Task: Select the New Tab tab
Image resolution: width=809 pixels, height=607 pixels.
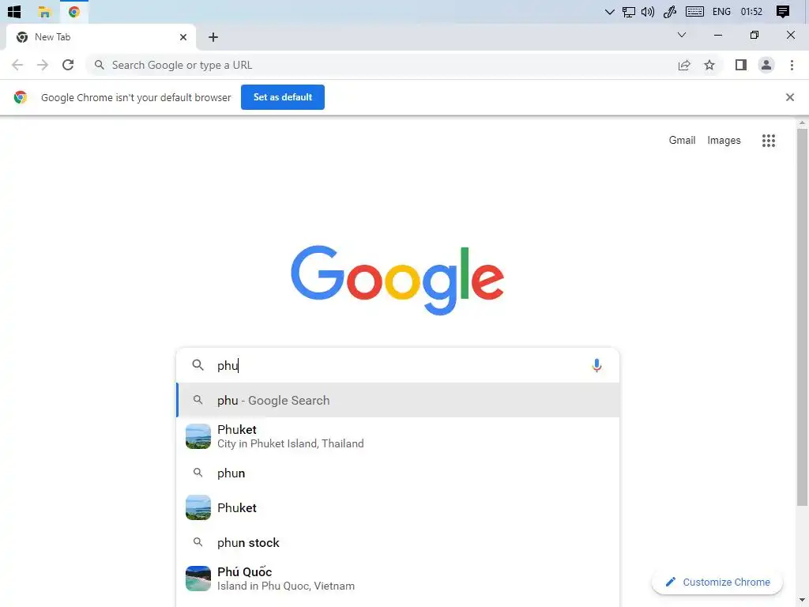Action: pos(100,37)
